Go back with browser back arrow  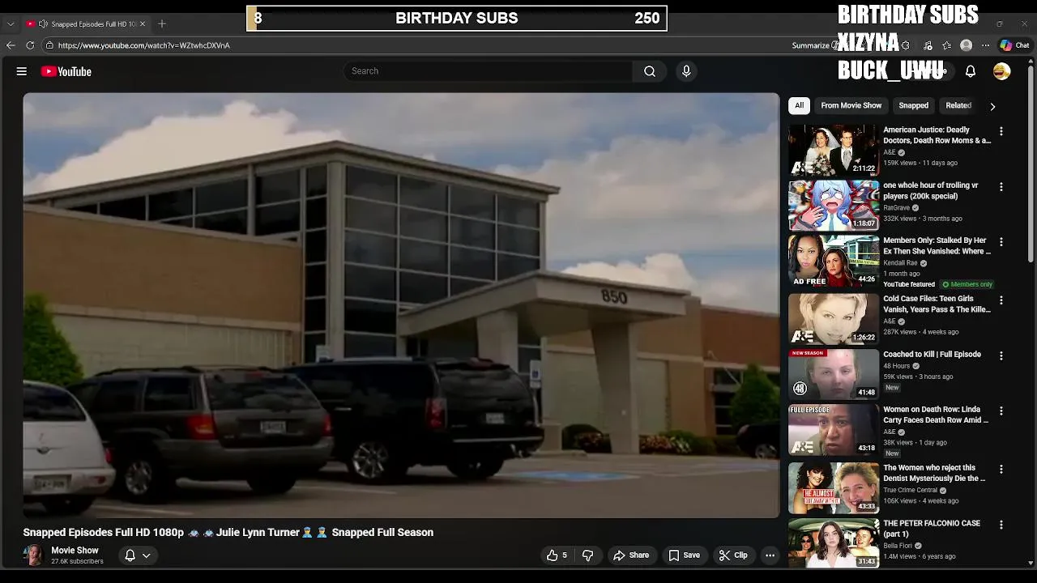click(11, 45)
